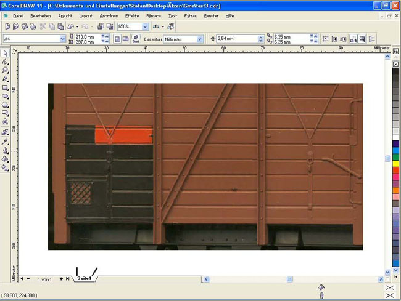Click the page width 210,0 mm field

85,36
